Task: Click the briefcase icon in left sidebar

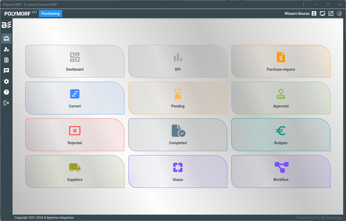Action: (6, 39)
